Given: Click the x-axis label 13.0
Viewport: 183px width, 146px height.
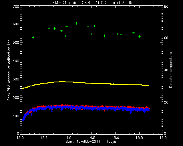Looking at the screenshot, I should pyautogui.click(x=20, y=138).
